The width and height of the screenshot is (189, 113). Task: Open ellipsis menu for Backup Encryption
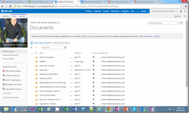click(71, 57)
